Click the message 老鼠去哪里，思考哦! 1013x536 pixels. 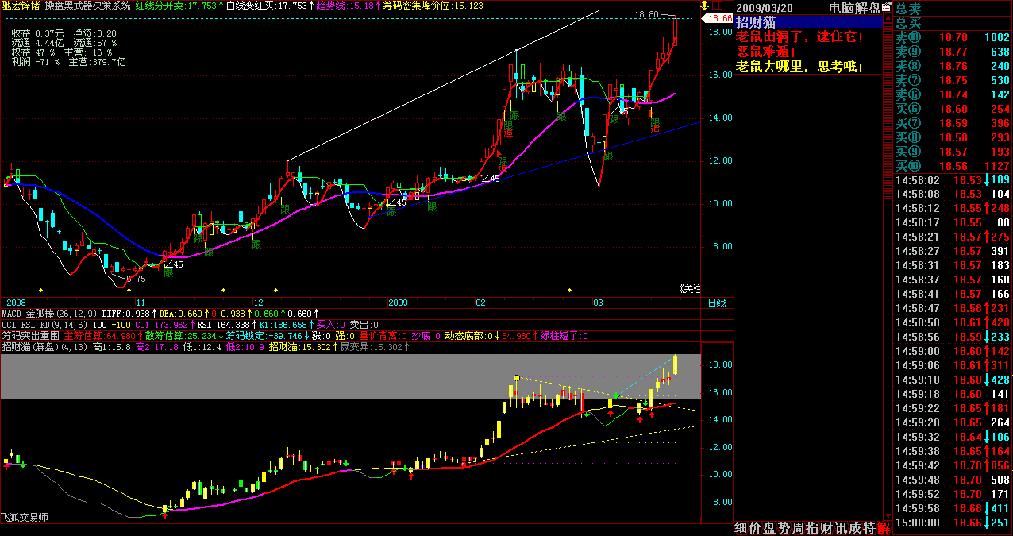point(799,66)
